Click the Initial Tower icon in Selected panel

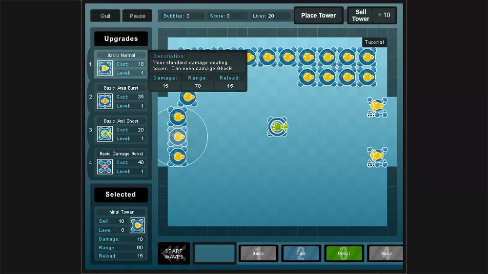pyautogui.click(x=137, y=225)
